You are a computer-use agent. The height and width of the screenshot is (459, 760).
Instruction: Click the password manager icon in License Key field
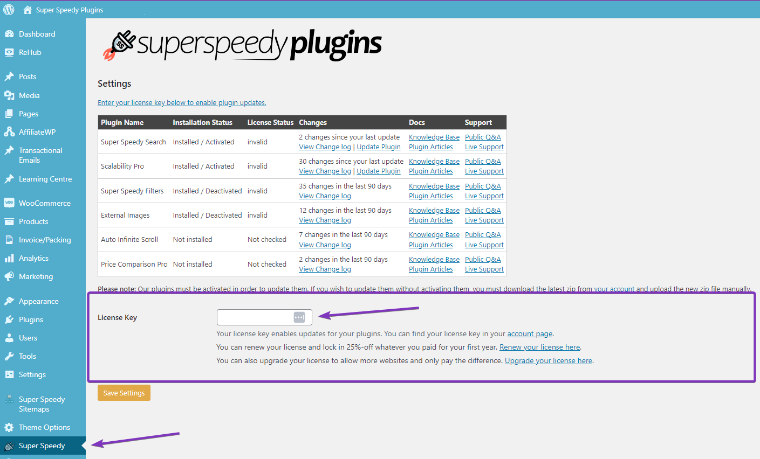[x=299, y=317]
